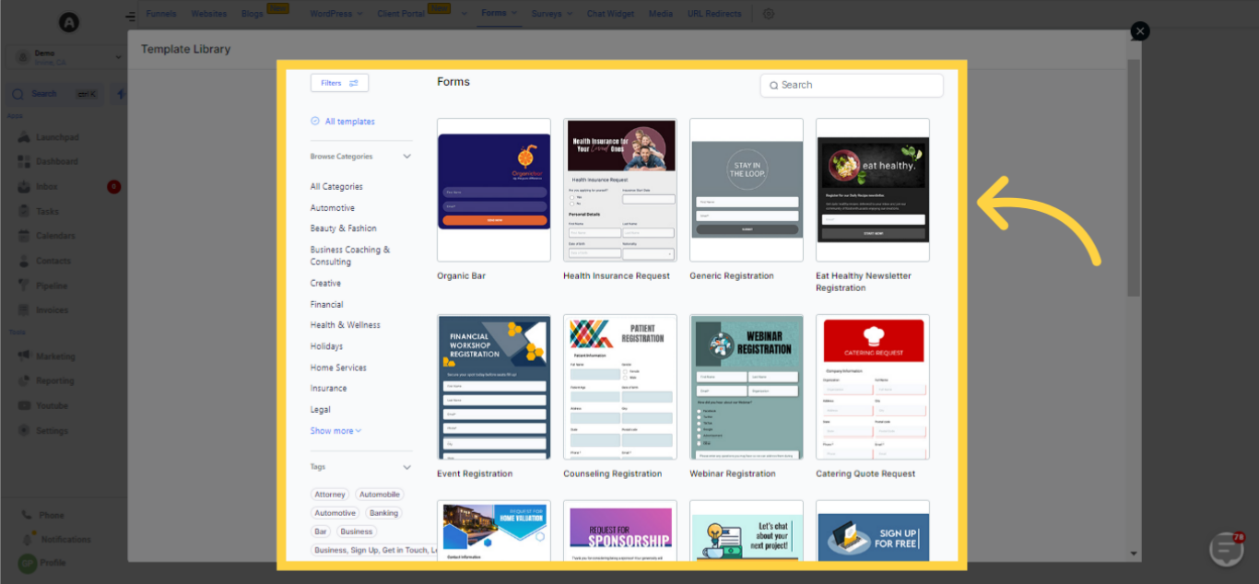Screen dimensions: 1259x584
Task: Expand Show more categories
Action: point(335,431)
